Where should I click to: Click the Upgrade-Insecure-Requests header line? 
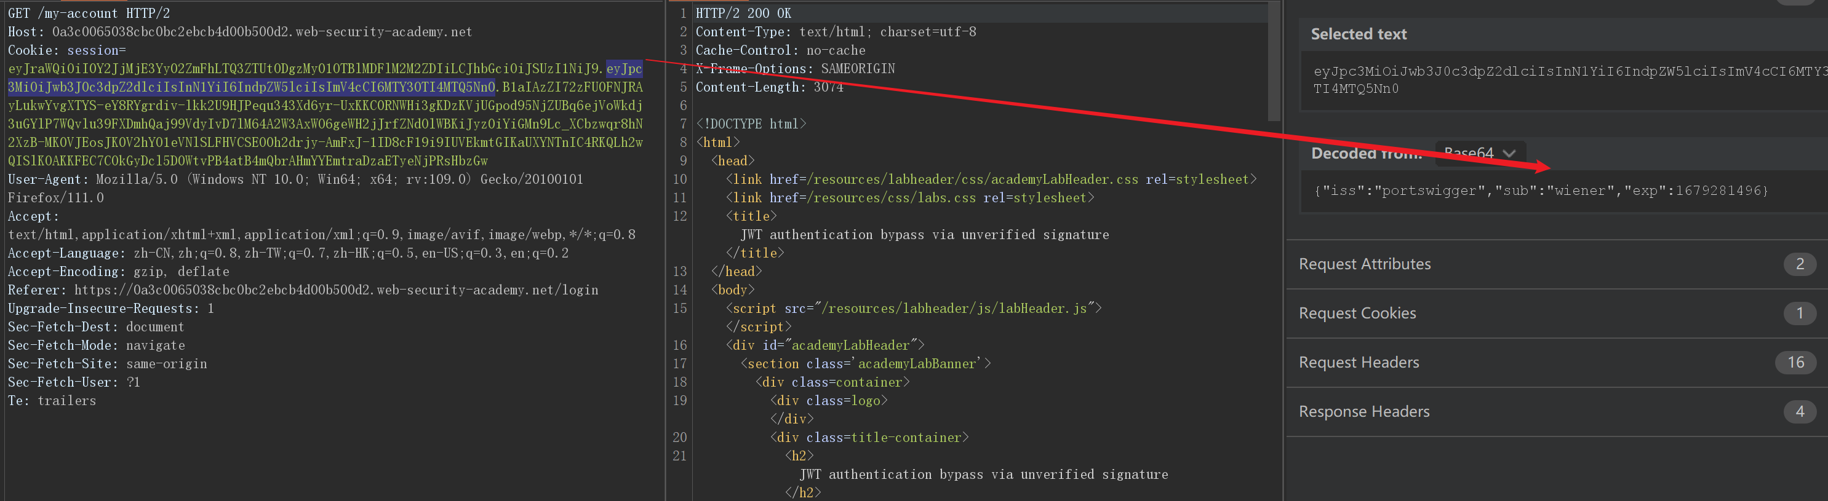point(111,308)
